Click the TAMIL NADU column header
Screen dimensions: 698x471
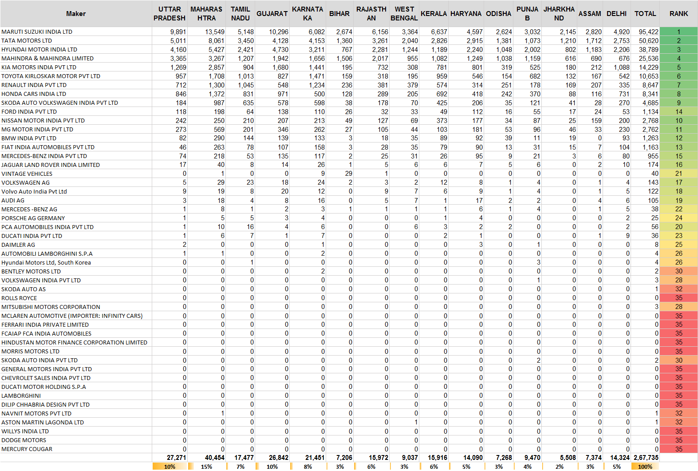pos(240,14)
